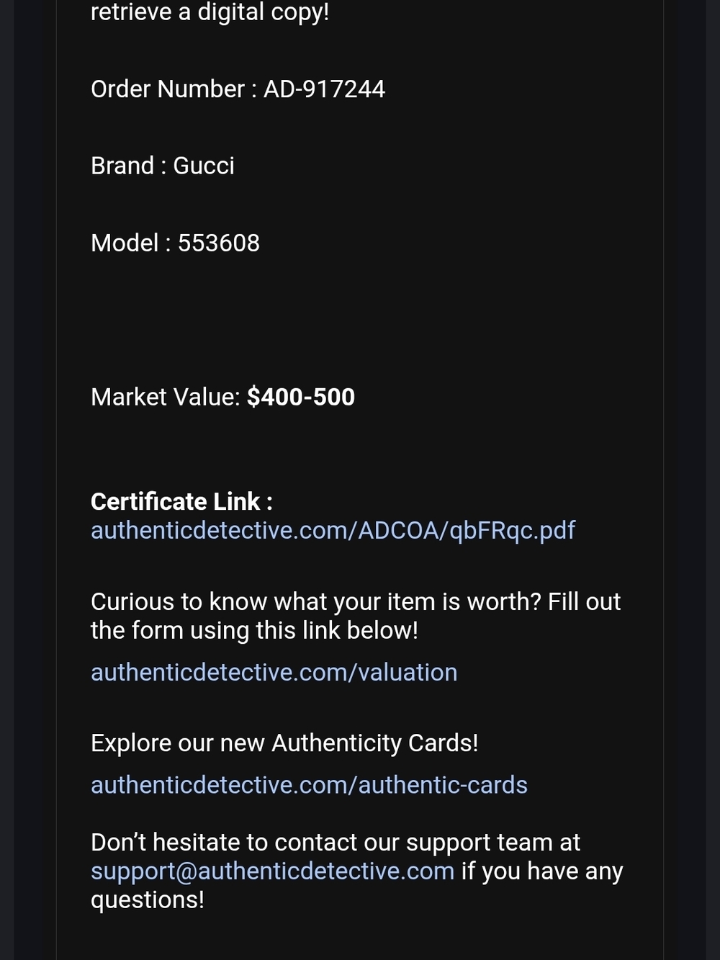Click "retrieve a digital copy!" text
Screen dimensions: 720x960
pyautogui.click(x=210, y=12)
